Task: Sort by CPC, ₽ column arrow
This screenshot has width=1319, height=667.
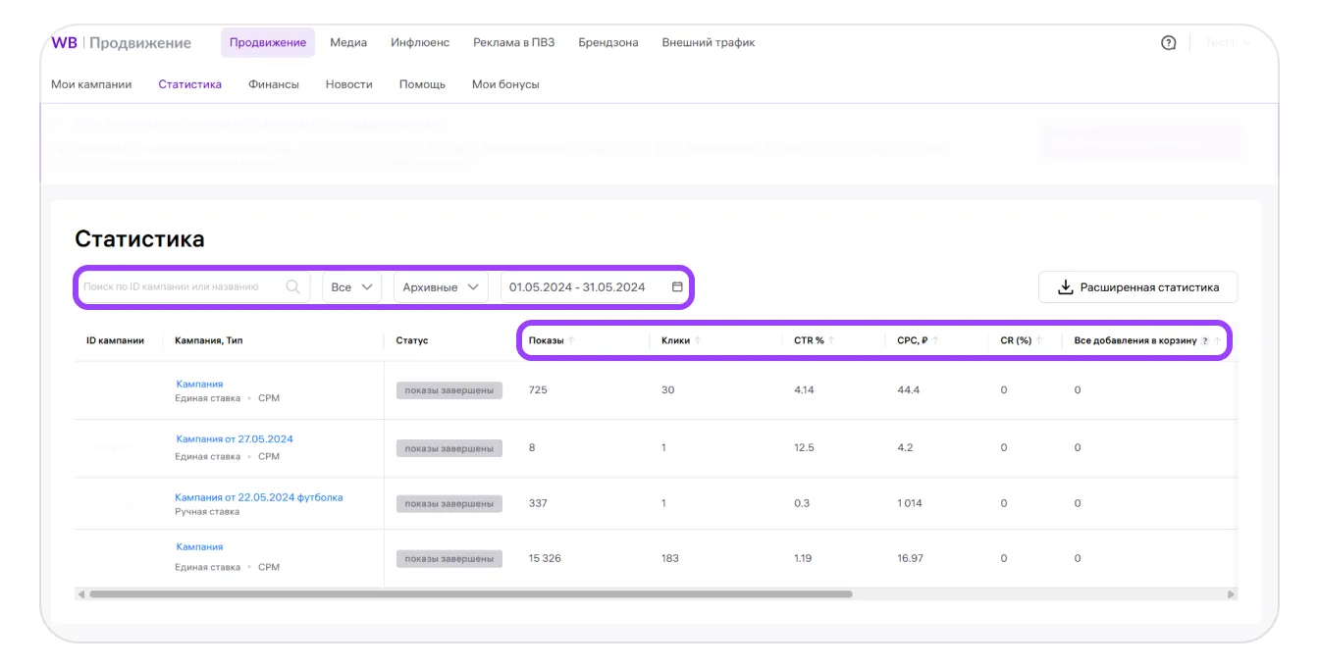Action: 935,340
